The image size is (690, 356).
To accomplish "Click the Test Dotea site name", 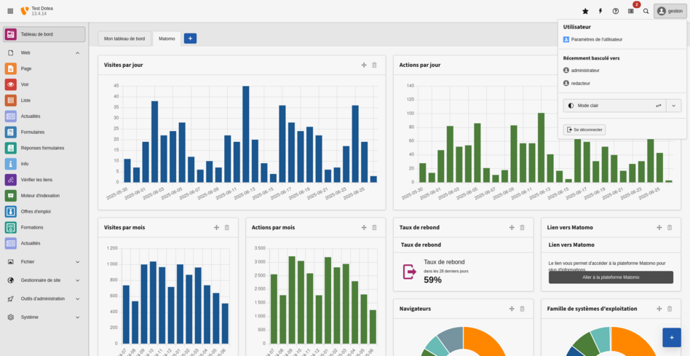I will (x=42, y=8).
